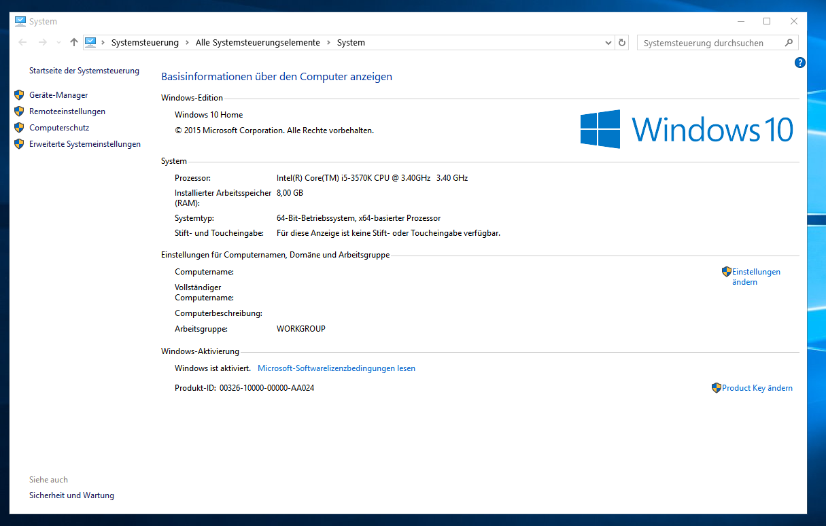826x526 pixels.
Task: Open recent locations dropdown next to forward arrow
Action: pos(58,43)
